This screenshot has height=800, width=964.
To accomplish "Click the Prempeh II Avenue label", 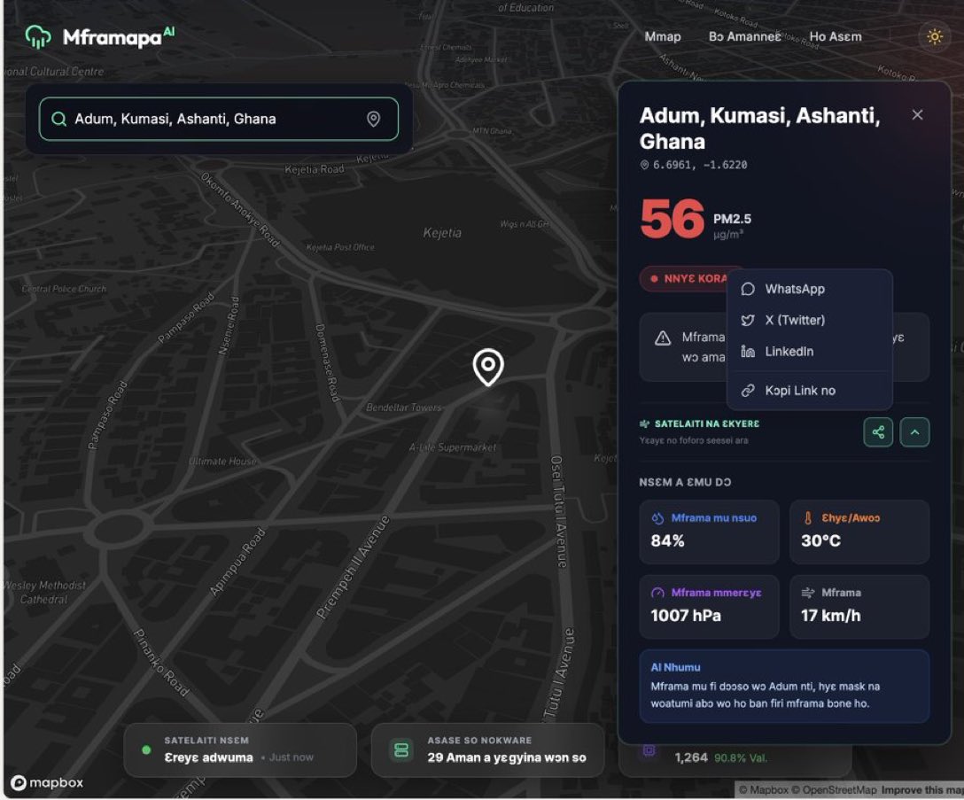I will [353, 566].
